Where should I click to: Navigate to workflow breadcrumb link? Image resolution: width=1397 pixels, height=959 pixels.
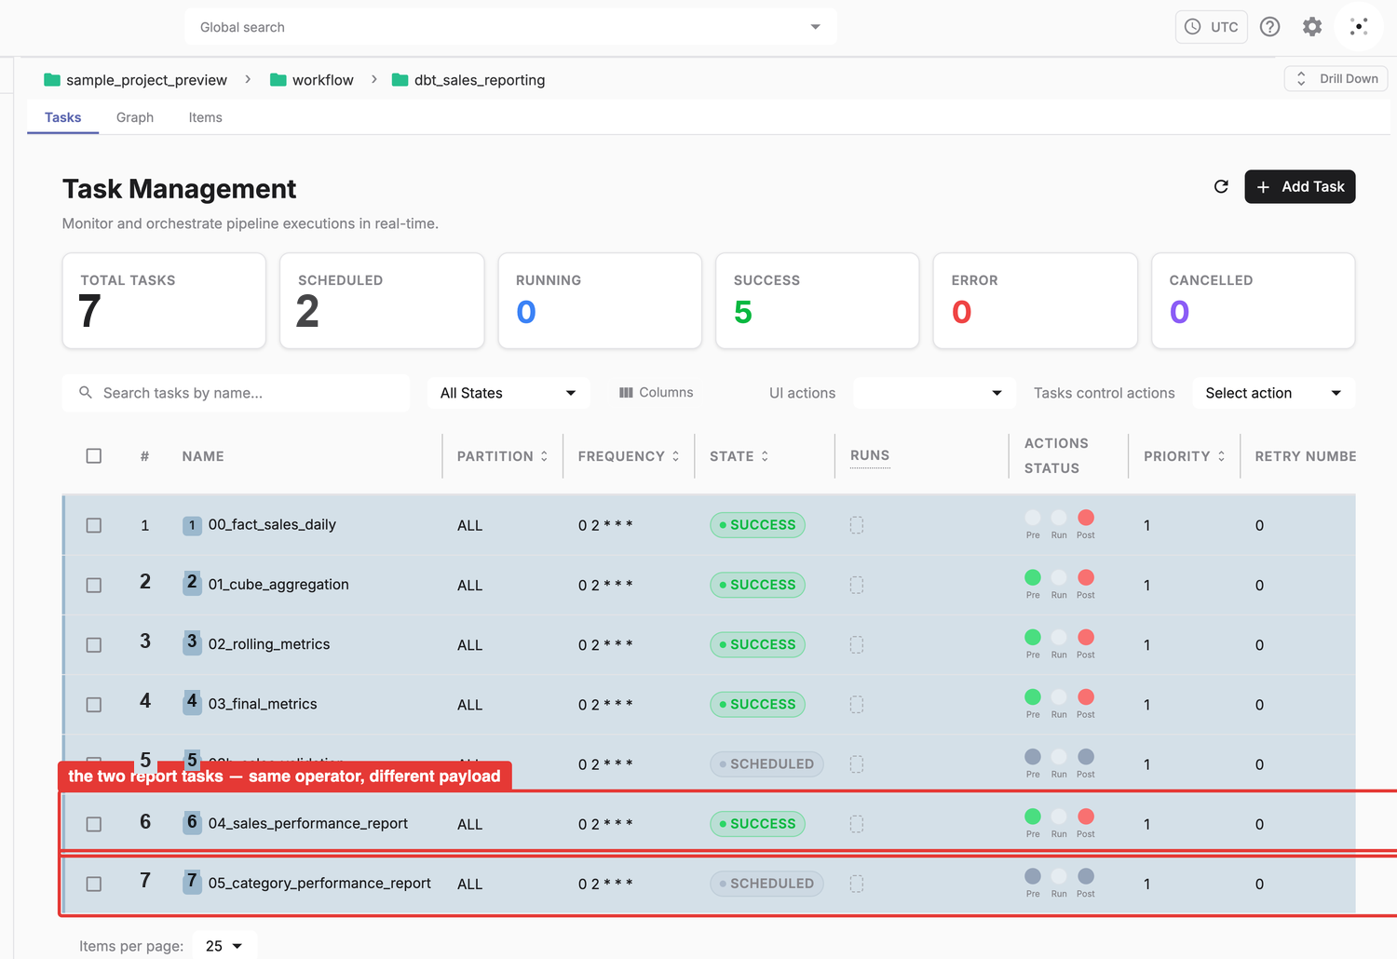322,80
